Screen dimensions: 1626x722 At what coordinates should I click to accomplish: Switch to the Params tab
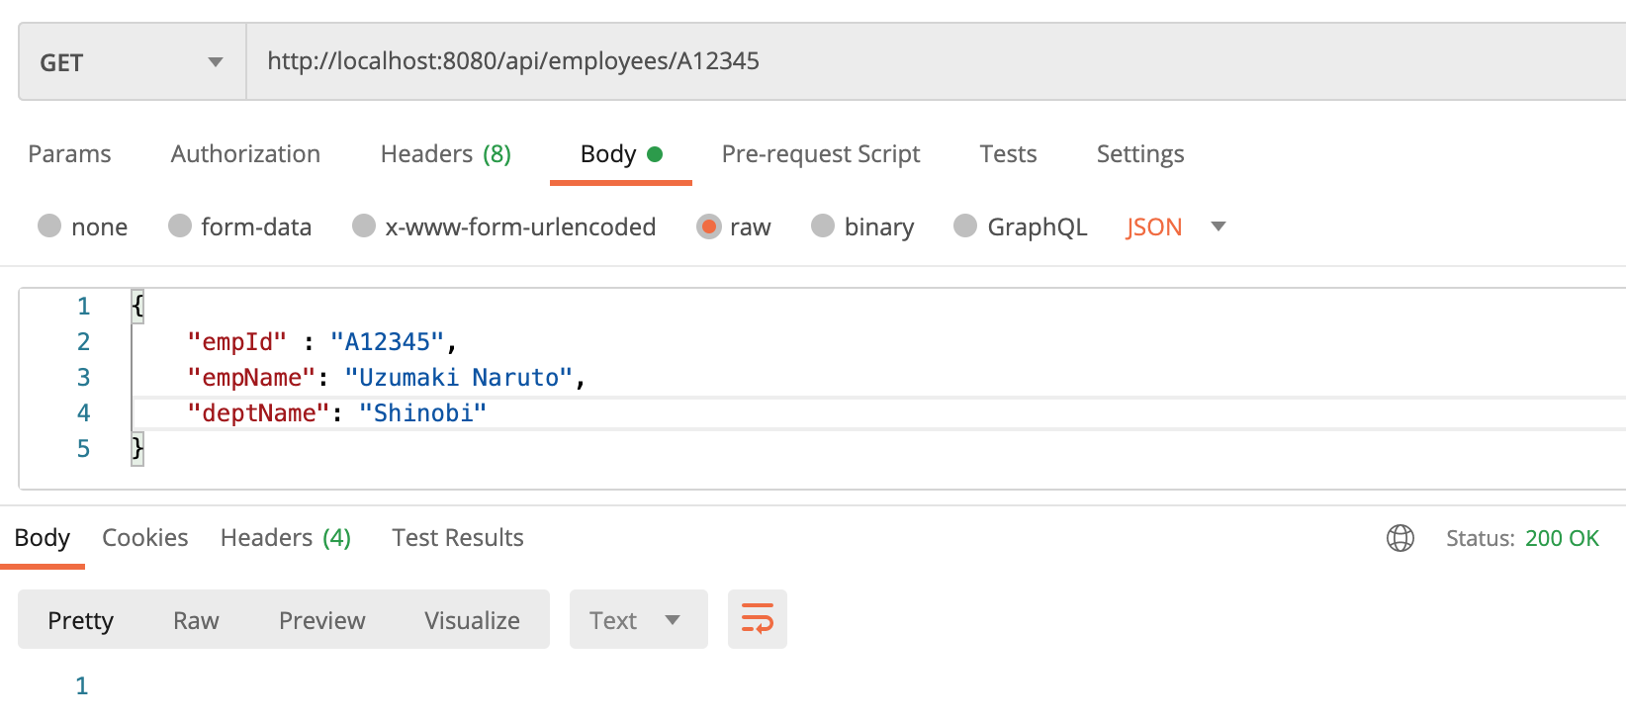coord(69,154)
